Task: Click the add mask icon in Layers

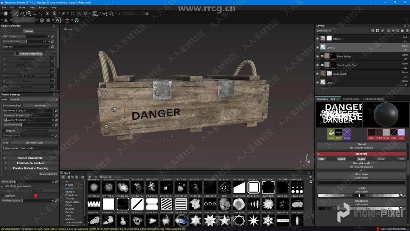Action: click(x=378, y=31)
